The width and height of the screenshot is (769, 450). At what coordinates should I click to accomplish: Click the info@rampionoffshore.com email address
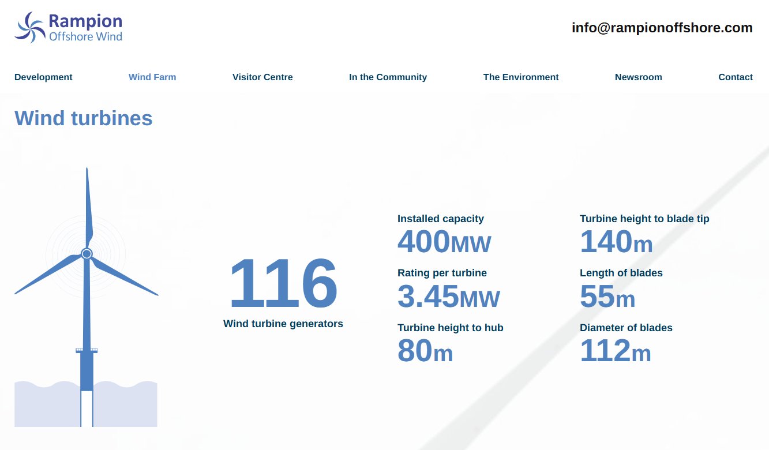(662, 28)
